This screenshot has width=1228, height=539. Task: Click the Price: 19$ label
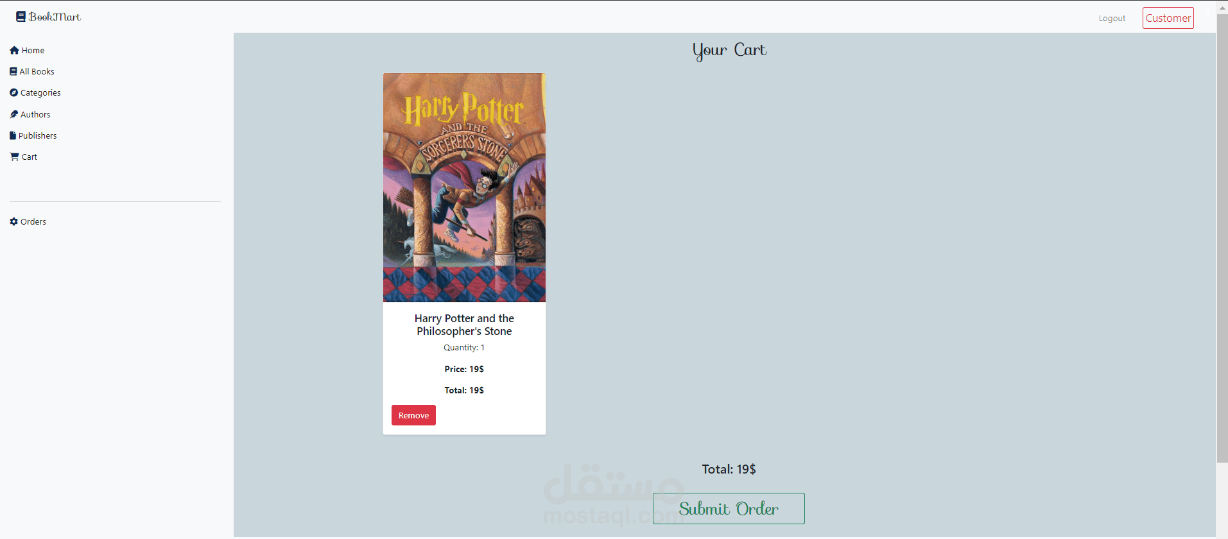click(x=464, y=369)
